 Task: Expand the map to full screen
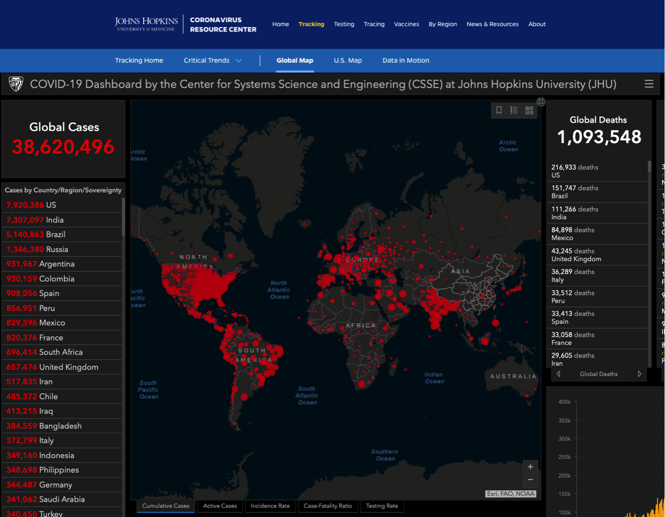(x=541, y=102)
